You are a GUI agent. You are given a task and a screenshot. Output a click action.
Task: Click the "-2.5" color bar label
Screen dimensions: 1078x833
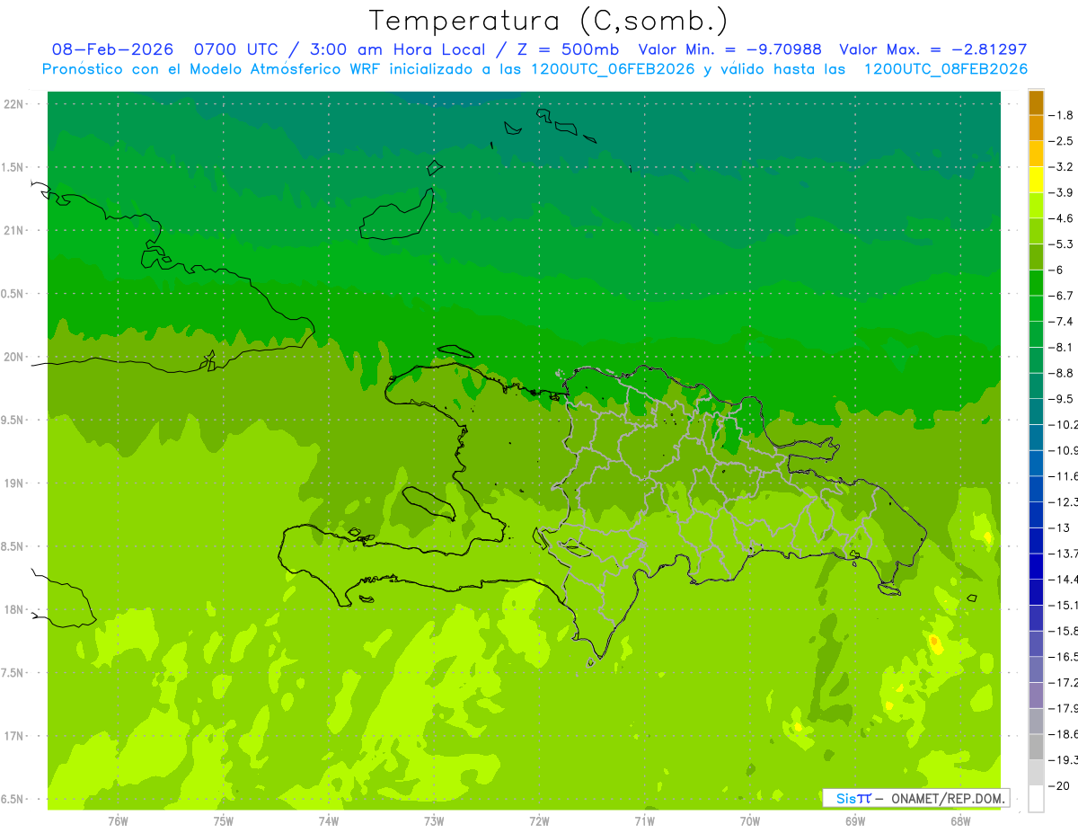click(1063, 141)
